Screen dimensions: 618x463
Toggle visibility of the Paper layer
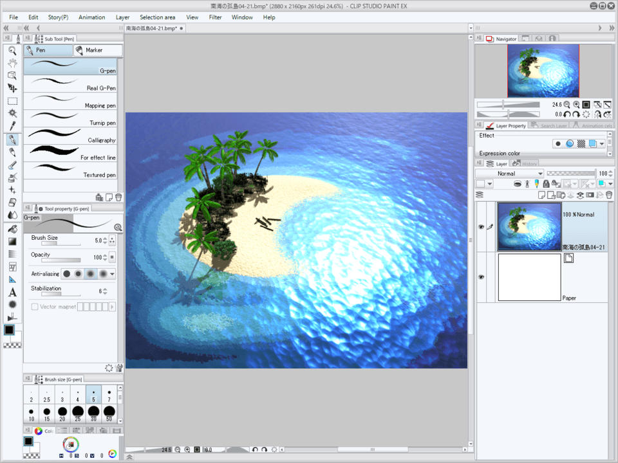481,277
